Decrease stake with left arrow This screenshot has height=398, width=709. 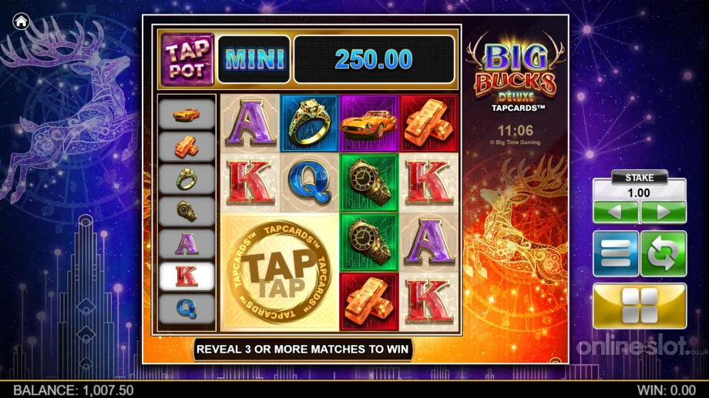(x=616, y=212)
